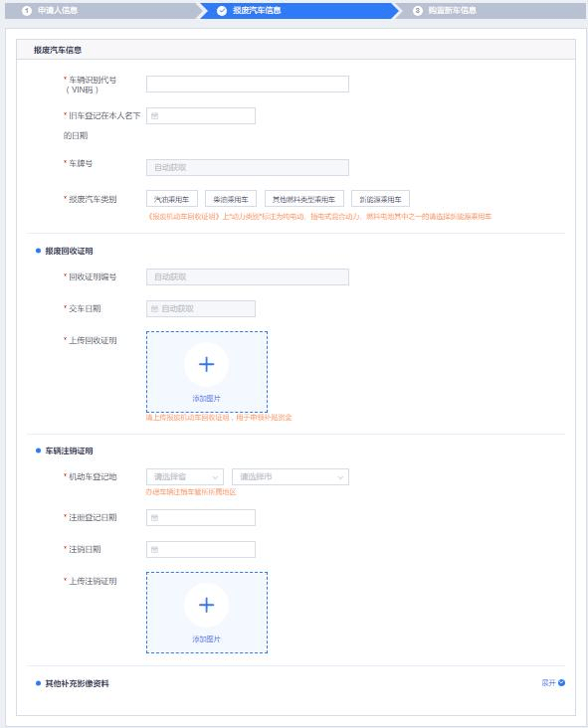Screen dimensions: 588x728
Task: Click the step 1 number icon 申请人信息
Action: (27, 10)
